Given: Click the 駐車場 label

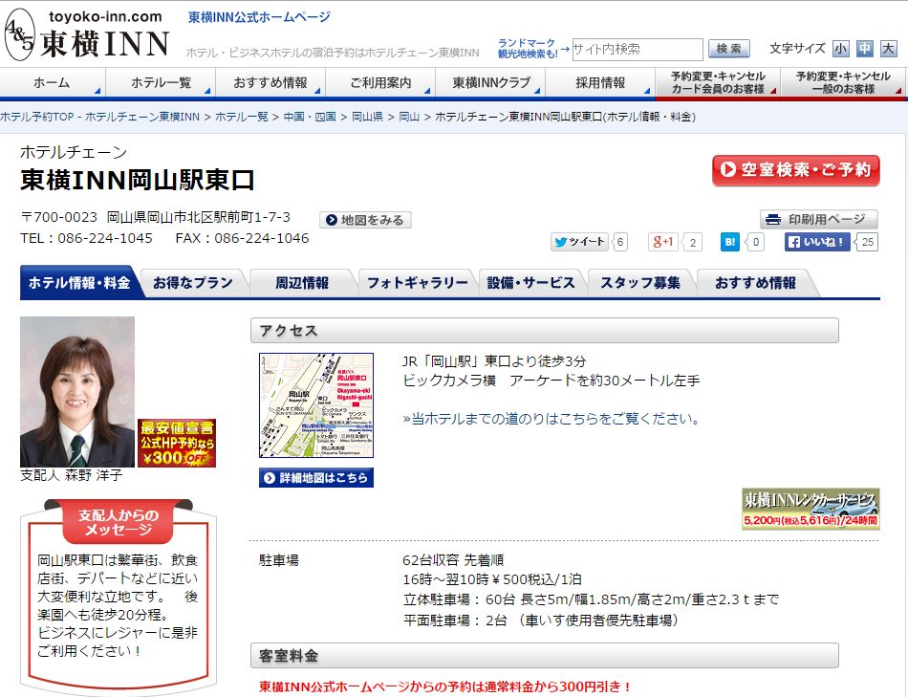Looking at the screenshot, I should pyautogui.click(x=278, y=560).
